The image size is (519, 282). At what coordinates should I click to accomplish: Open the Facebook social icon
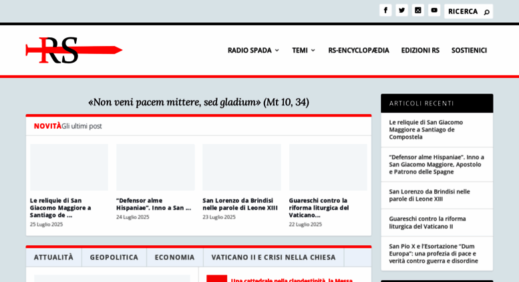coord(385,10)
